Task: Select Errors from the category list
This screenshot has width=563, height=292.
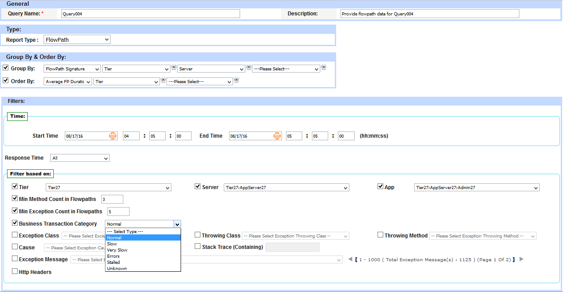Action: click(143, 256)
